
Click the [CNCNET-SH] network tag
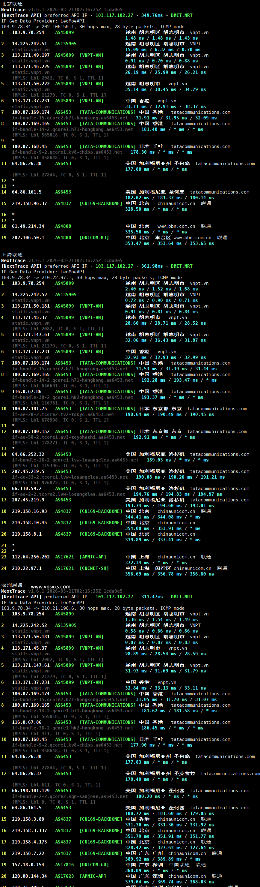[94, 568]
